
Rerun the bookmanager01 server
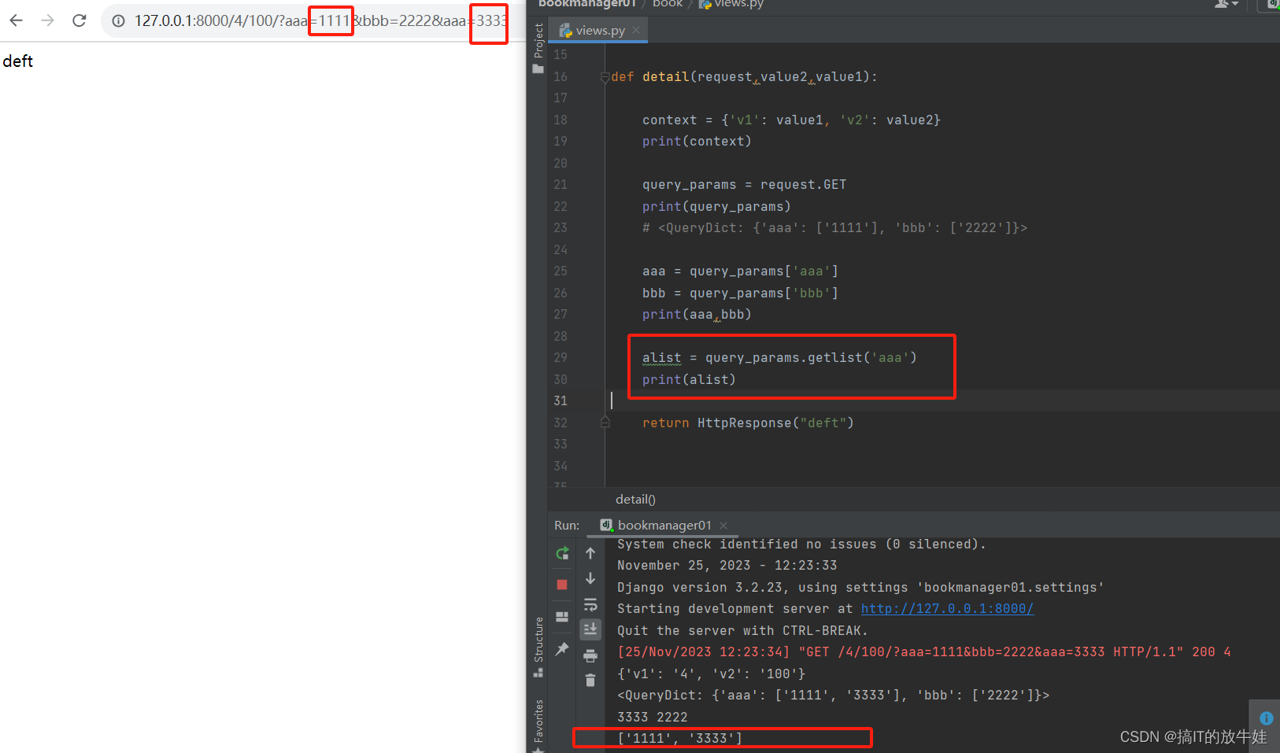(562, 554)
